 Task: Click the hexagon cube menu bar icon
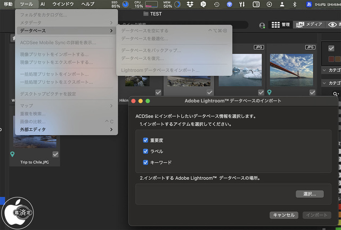pos(203,4)
